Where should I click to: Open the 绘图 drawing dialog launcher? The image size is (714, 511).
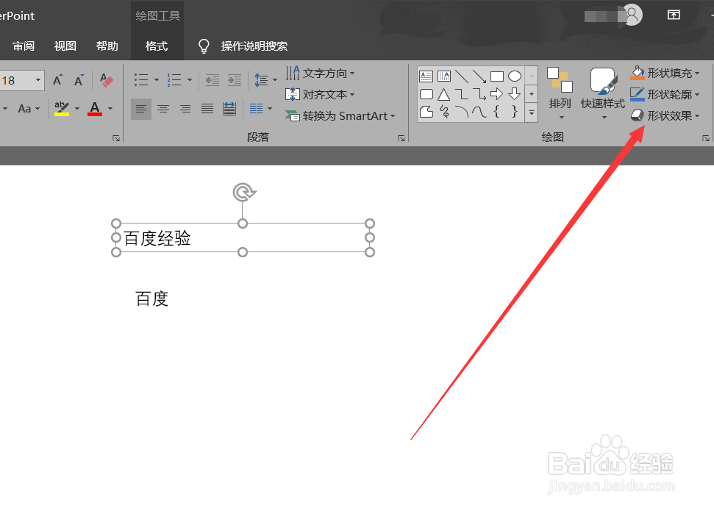[x=706, y=138]
